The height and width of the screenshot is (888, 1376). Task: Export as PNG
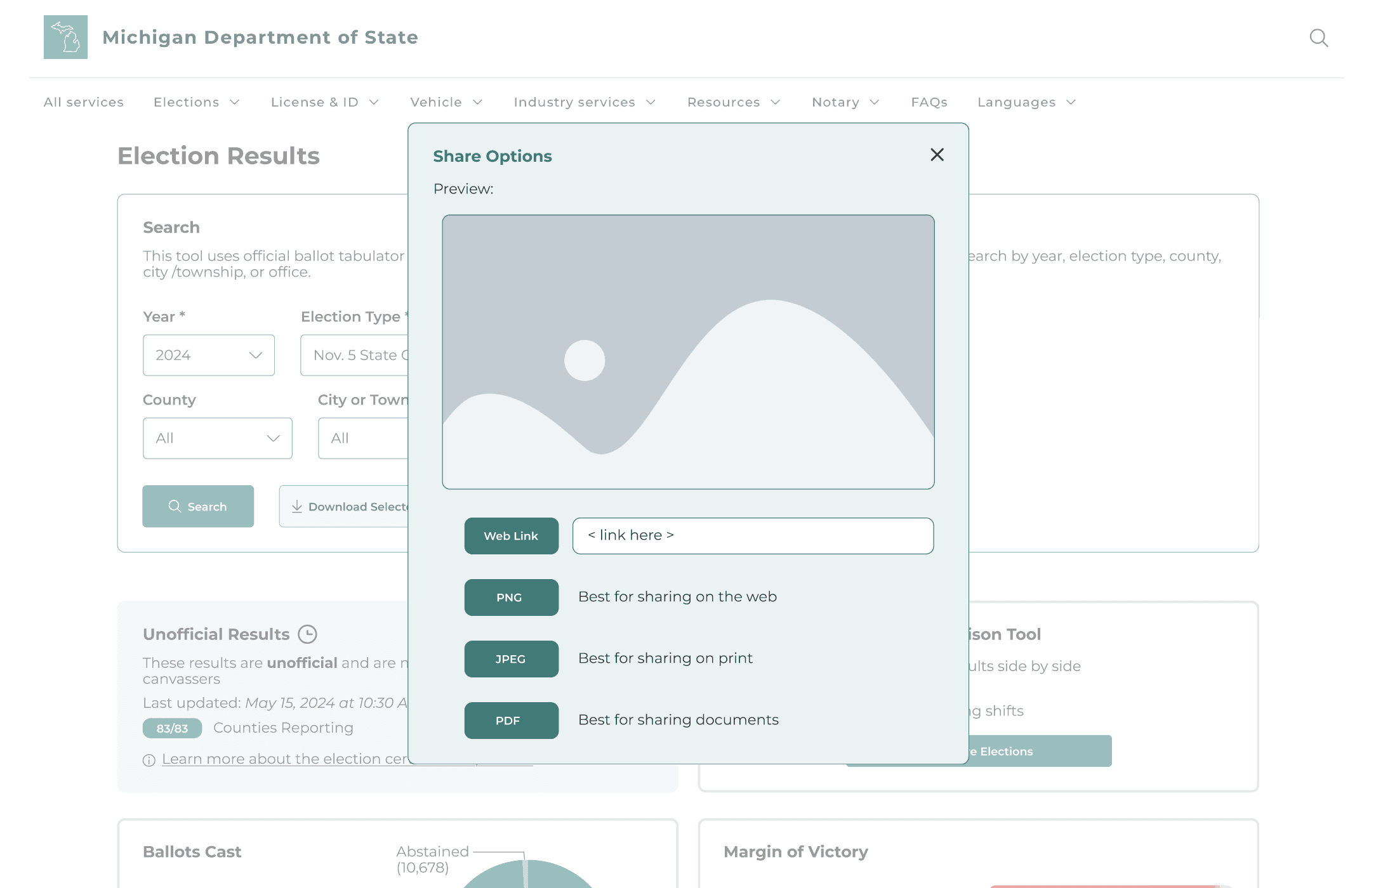point(511,597)
